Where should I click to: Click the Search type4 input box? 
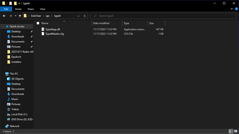point(163,16)
